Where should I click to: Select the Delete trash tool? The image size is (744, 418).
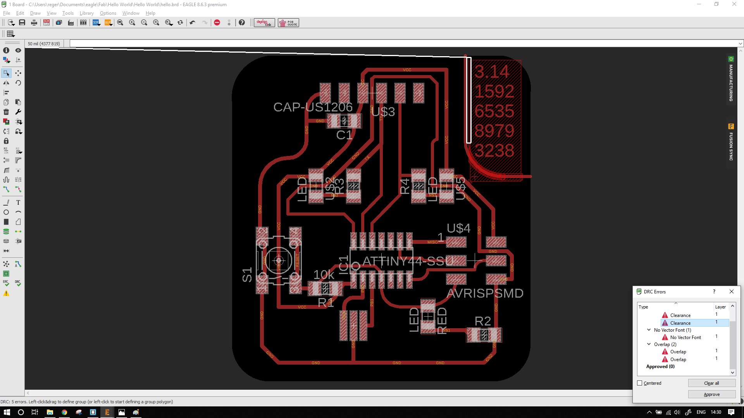pos(6,112)
